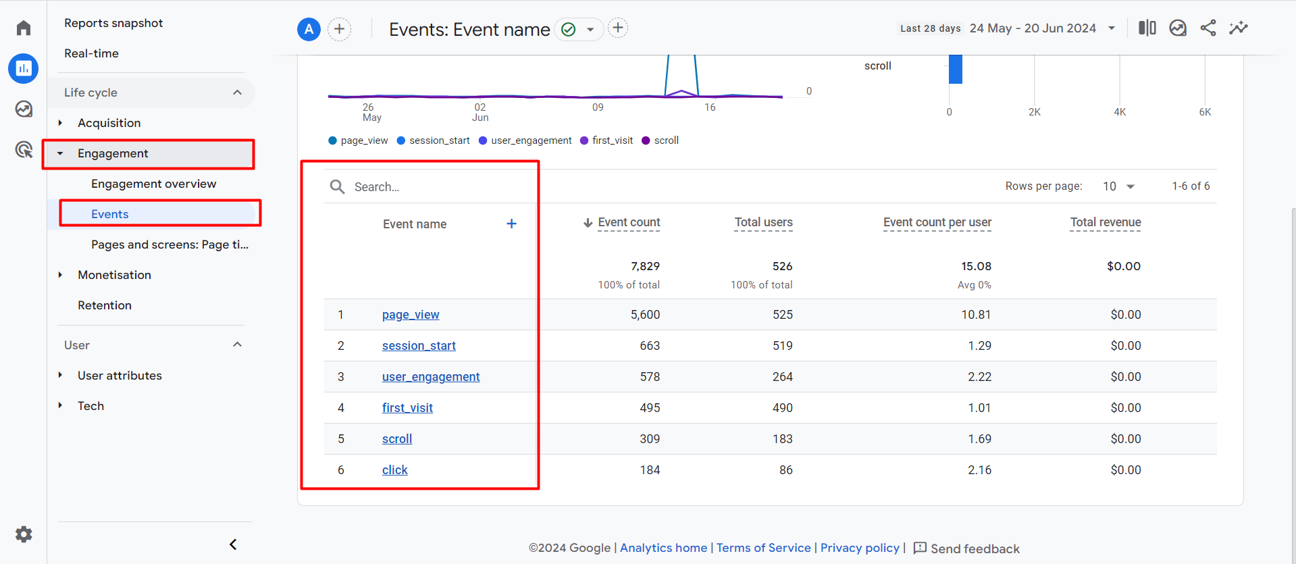Image resolution: width=1296 pixels, height=564 pixels.
Task: Open the Insights icon in header
Action: pyautogui.click(x=1238, y=28)
